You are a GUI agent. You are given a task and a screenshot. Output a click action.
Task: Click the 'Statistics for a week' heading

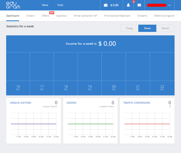point(20,26)
